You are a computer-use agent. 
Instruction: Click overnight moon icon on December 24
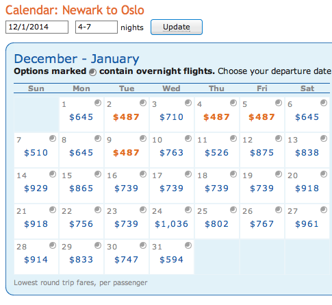188,210
